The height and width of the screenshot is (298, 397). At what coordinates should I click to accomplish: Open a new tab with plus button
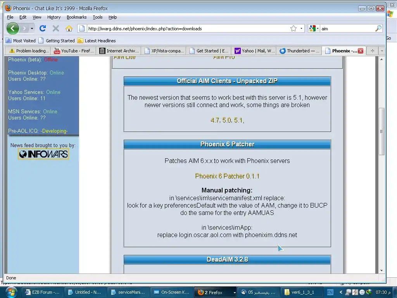coord(372,51)
